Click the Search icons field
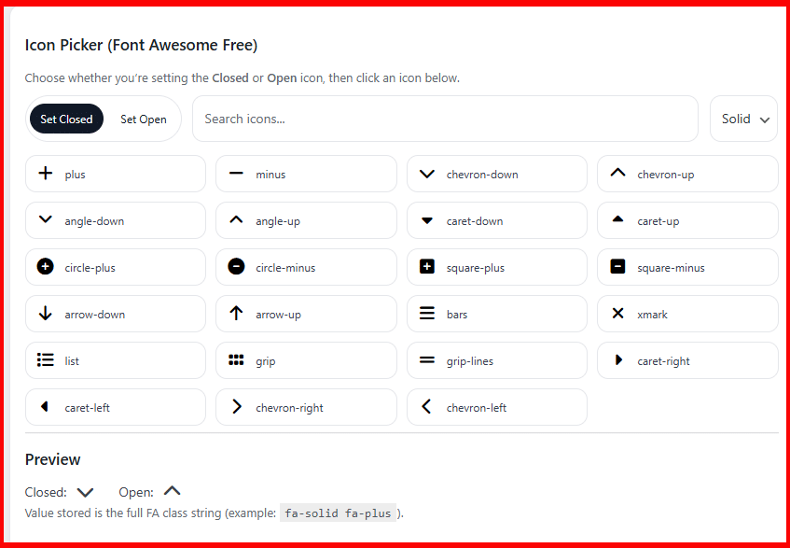This screenshot has width=790, height=548. [x=445, y=119]
